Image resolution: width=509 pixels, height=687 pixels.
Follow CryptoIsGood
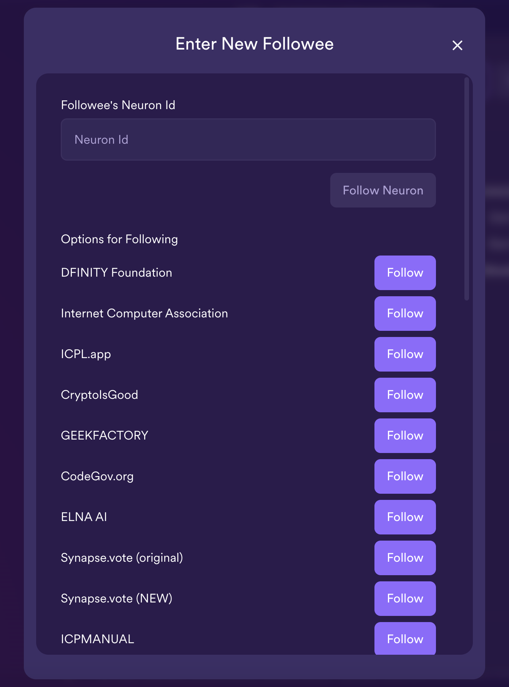(405, 395)
